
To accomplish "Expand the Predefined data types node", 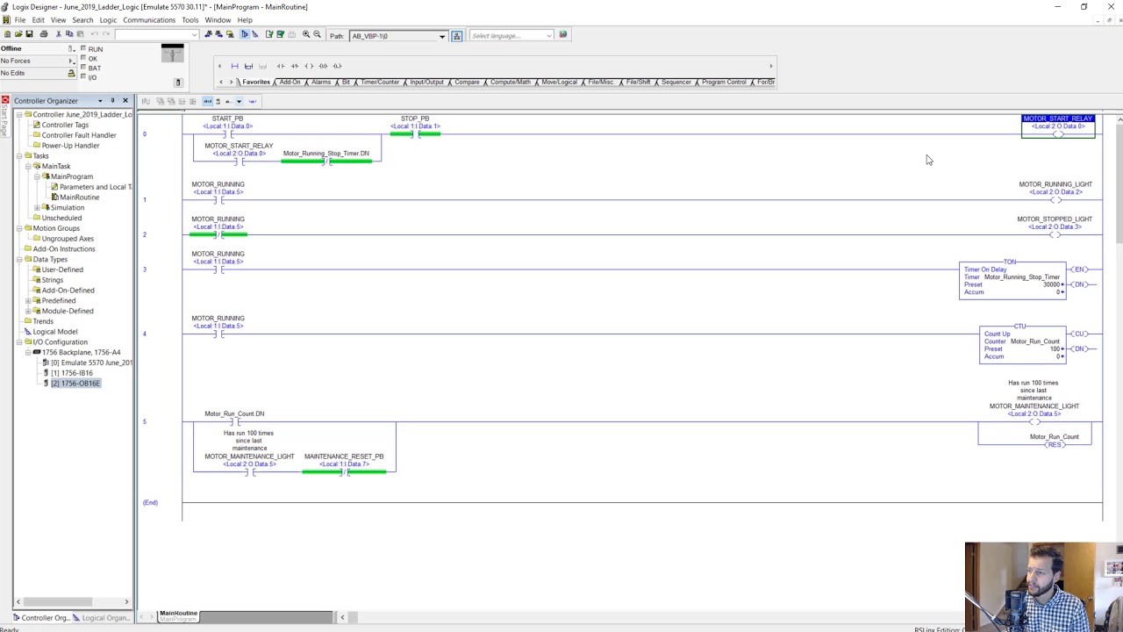I will click(28, 301).
